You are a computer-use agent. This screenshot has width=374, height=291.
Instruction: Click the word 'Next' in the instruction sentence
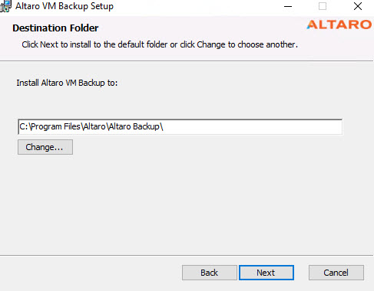click(49, 44)
